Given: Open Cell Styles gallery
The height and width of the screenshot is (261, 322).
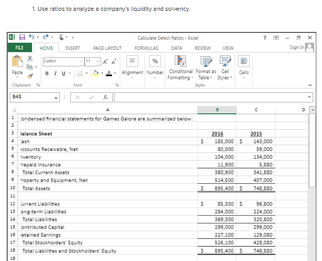Looking at the screenshot, I should [225, 68].
